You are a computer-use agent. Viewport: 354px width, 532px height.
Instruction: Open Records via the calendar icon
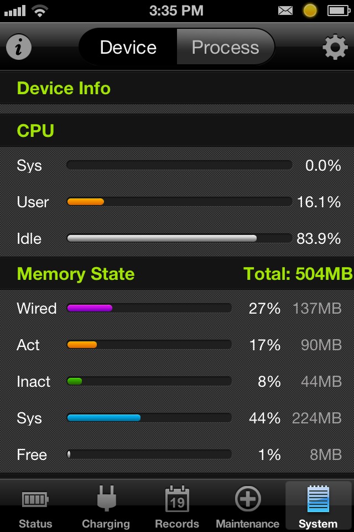click(177, 499)
